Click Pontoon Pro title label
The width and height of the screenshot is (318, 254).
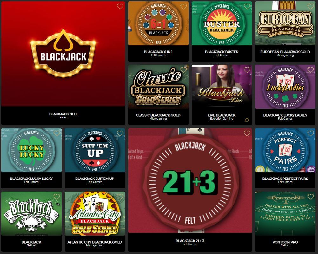[x=285, y=242]
